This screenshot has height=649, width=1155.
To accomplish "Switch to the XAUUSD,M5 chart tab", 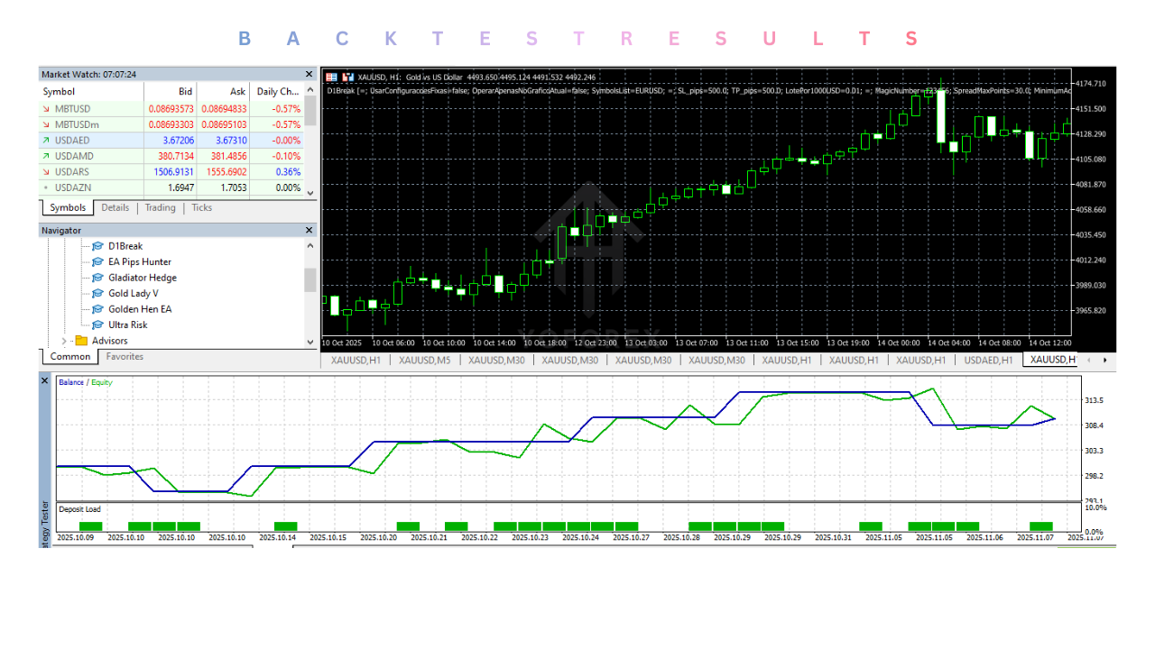I will click(x=424, y=360).
